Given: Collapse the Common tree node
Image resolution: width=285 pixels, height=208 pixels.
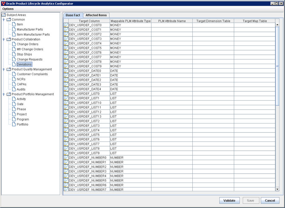Looking at the screenshot, I should (x=3, y=19).
